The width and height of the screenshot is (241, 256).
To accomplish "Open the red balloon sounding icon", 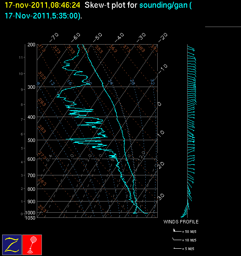I will (x=32, y=245).
